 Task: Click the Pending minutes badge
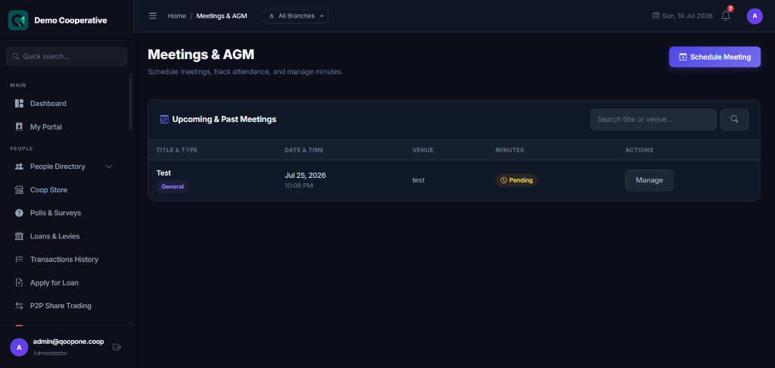click(x=516, y=180)
